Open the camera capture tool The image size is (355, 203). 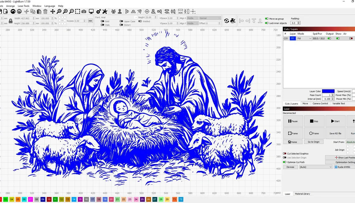[84, 11]
